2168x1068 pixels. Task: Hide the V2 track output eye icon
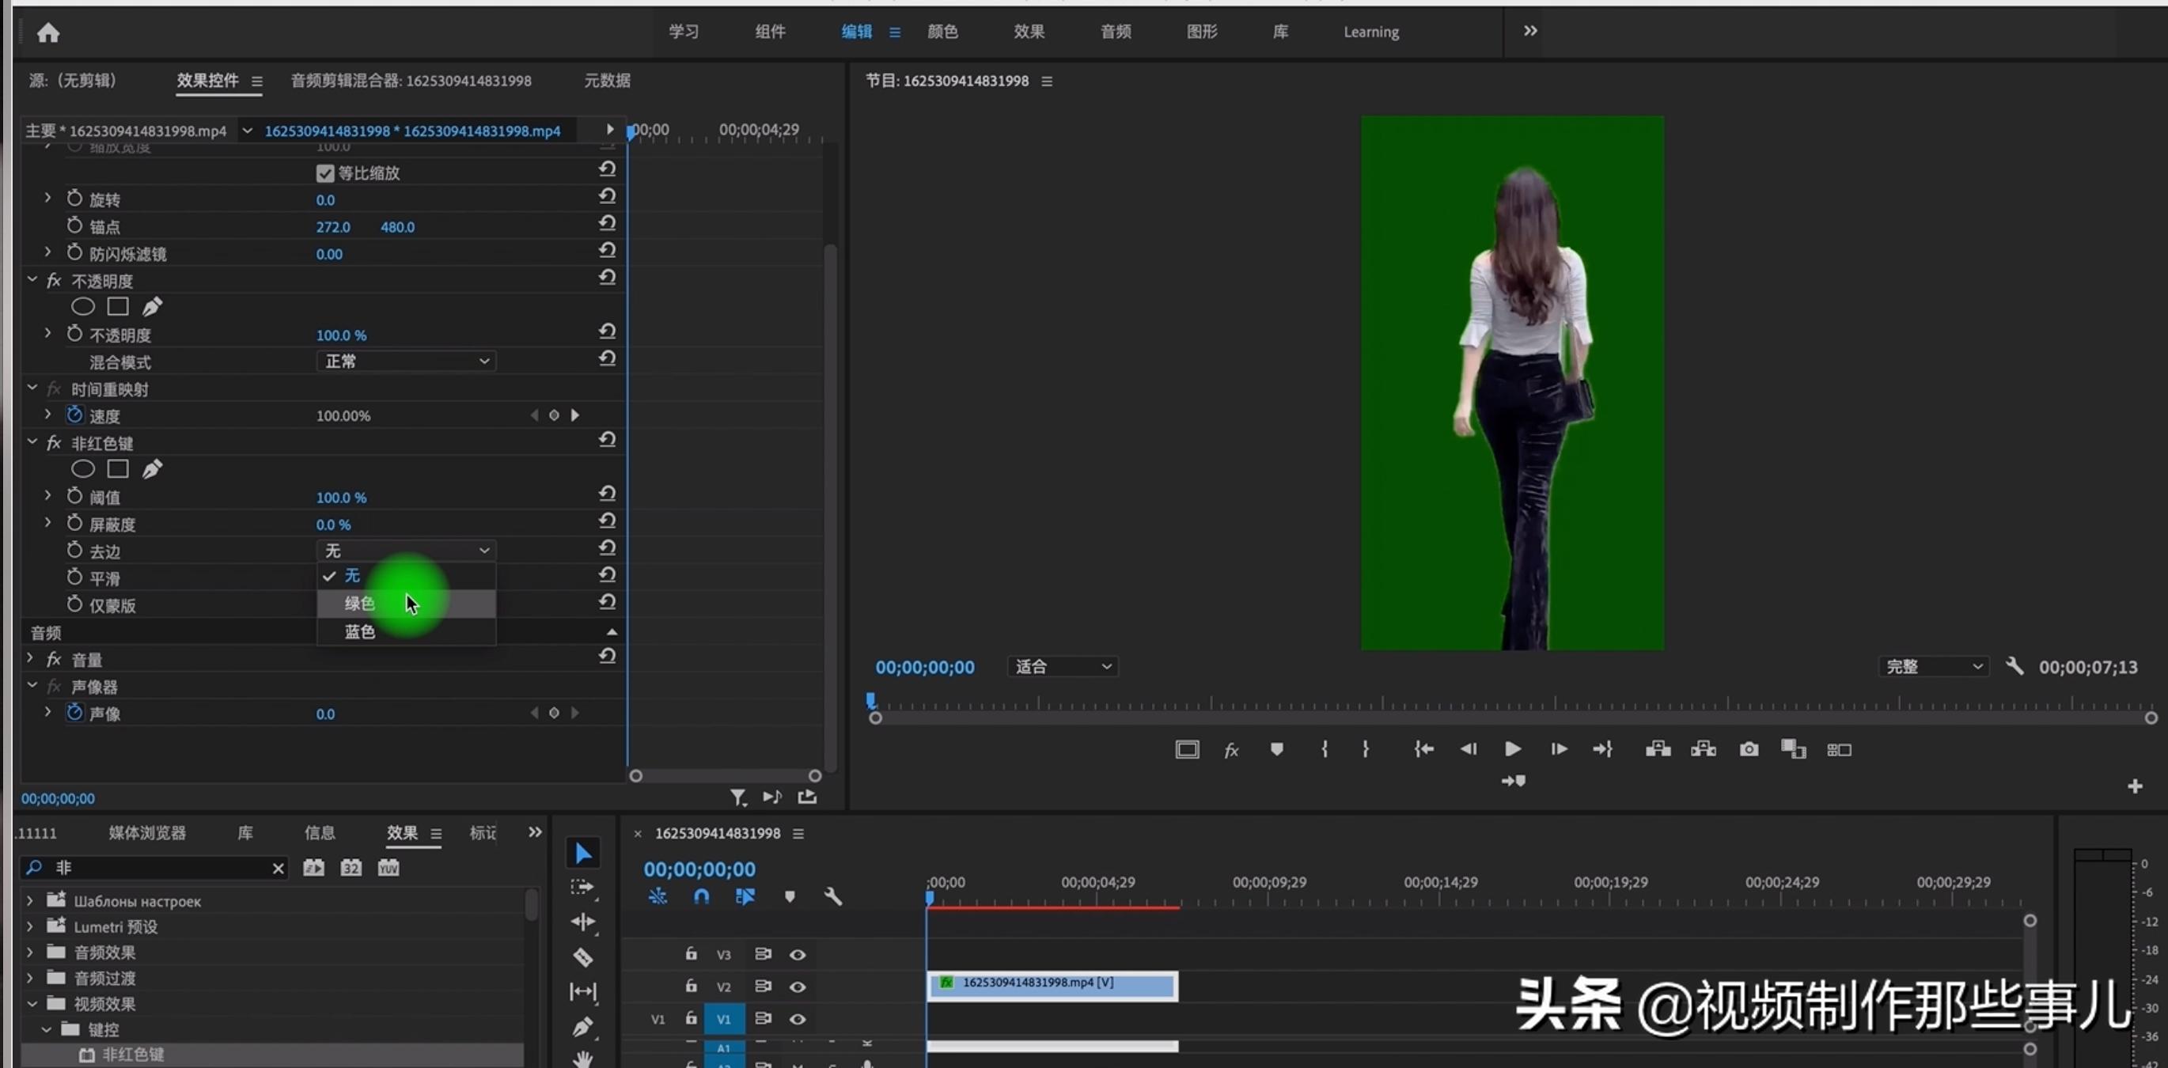(x=797, y=987)
